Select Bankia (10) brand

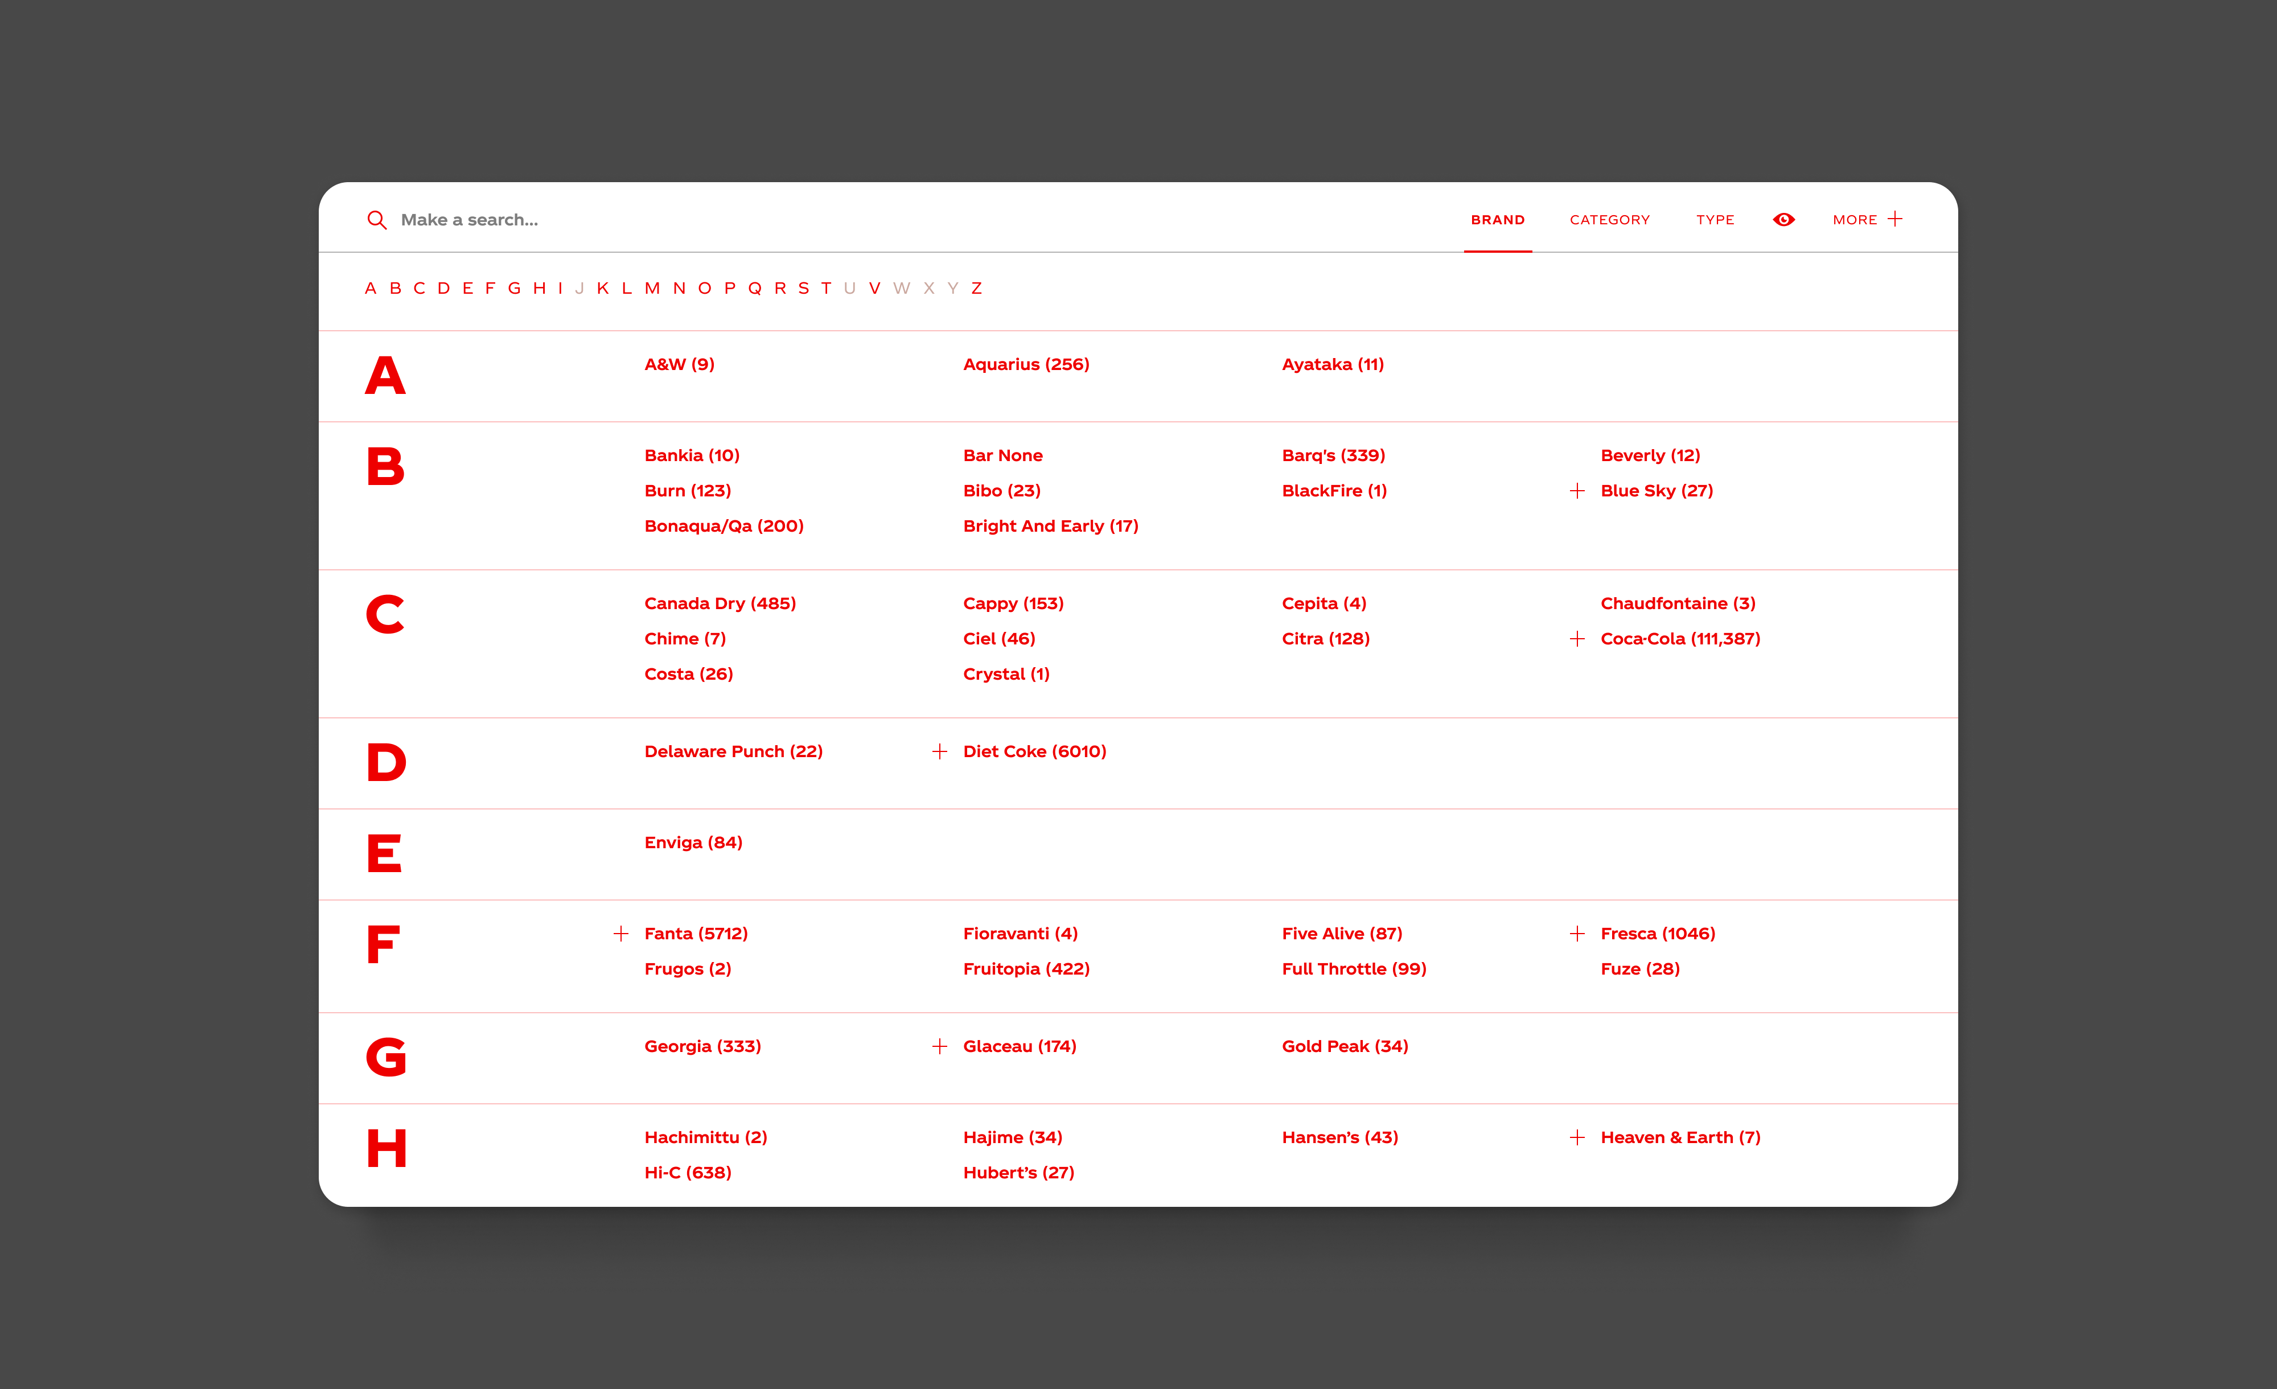692,455
